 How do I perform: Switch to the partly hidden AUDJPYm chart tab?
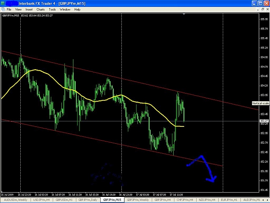251,200
